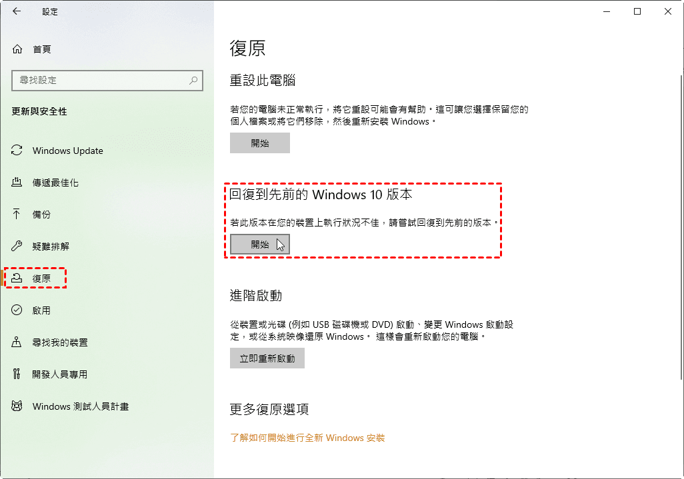684x479 pixels.
Task: Click the 進階啟動 heading
Action: coord(256,296)
